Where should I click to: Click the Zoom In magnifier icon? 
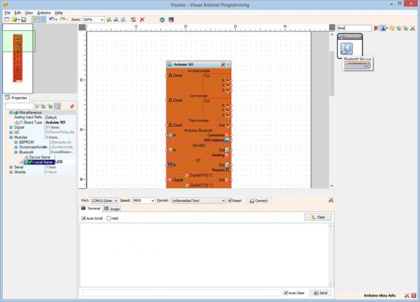coord(109,20)
